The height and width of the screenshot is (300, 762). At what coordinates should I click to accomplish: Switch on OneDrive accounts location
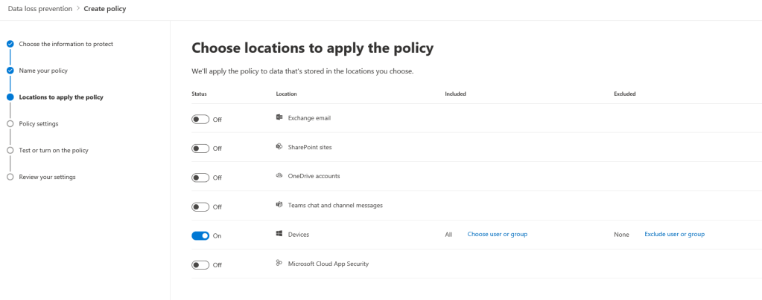click(200, 177)
